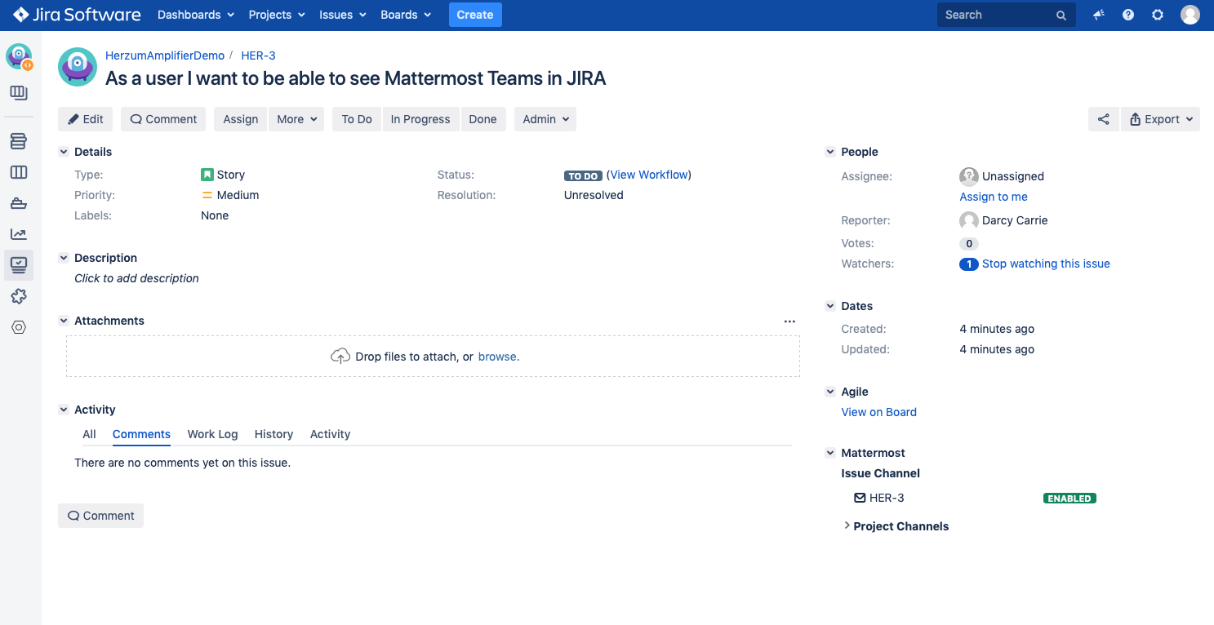
Task: Click the Active sprints board icon
Action: tap(19, 172)
